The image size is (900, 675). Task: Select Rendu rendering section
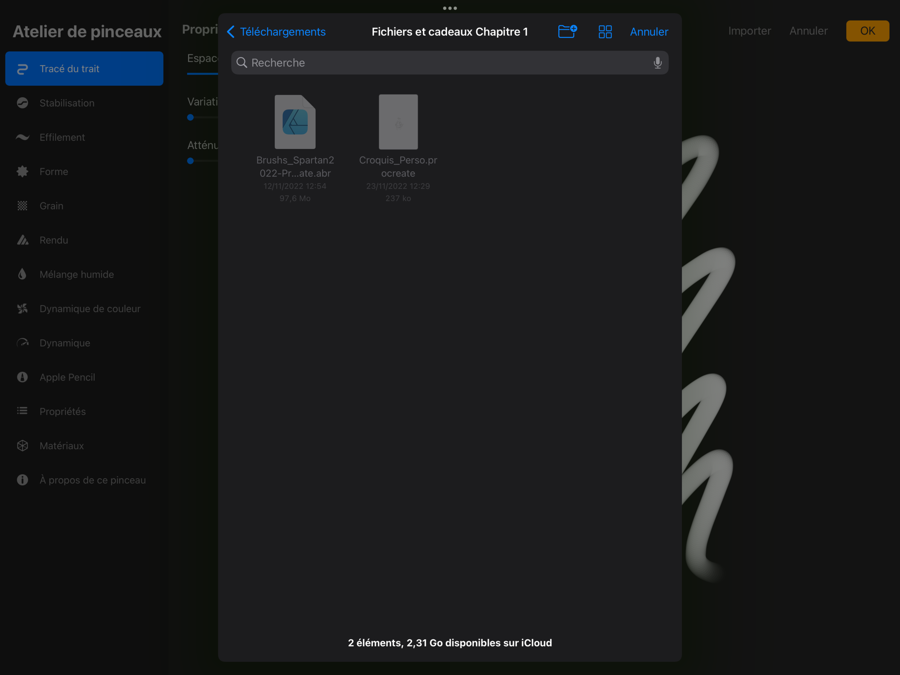(54, 240)
